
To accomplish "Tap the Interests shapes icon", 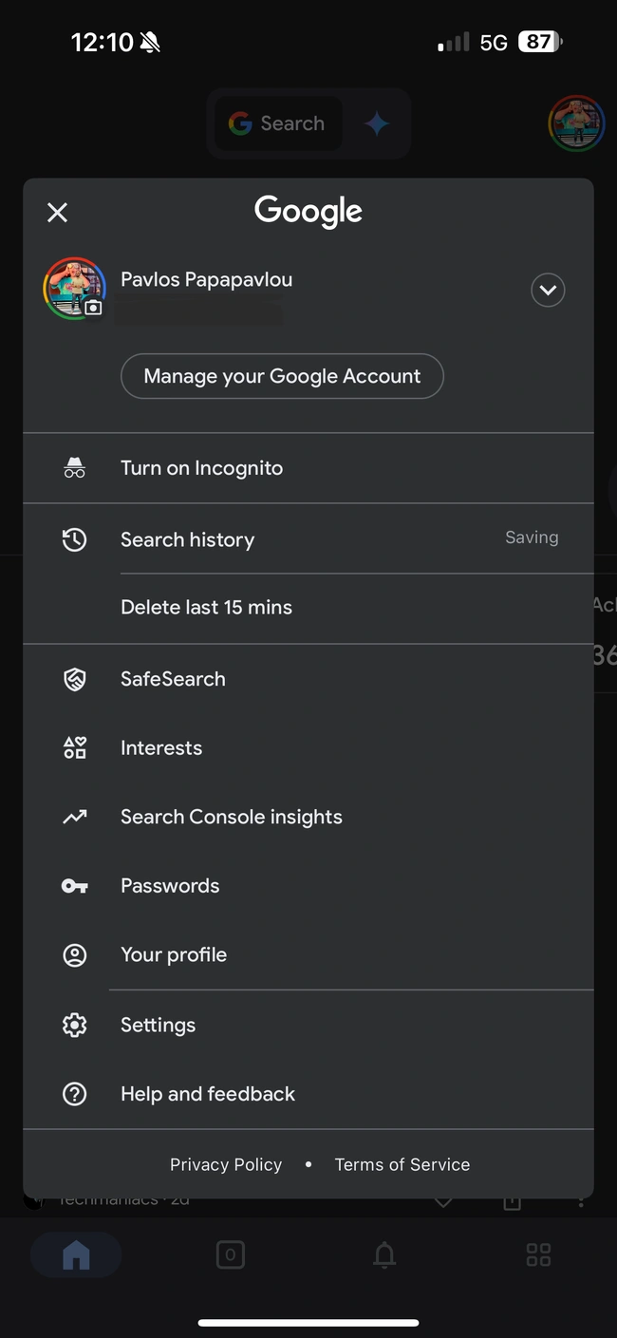I will point(74,748).
